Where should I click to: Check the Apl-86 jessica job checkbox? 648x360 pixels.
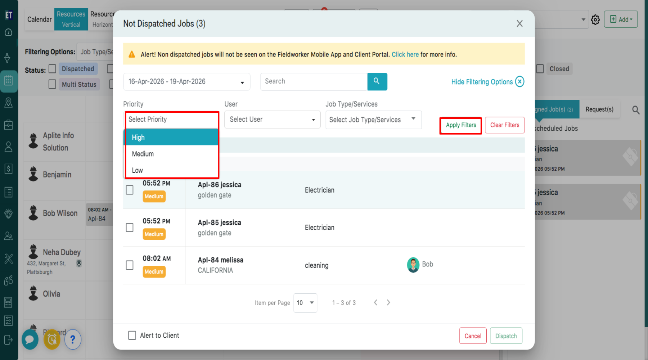pyautogui.click(x=130, y=190)
